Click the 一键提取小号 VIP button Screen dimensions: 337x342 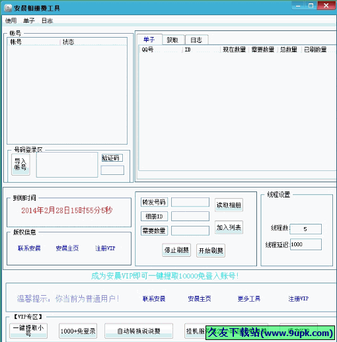coord(28,331)
